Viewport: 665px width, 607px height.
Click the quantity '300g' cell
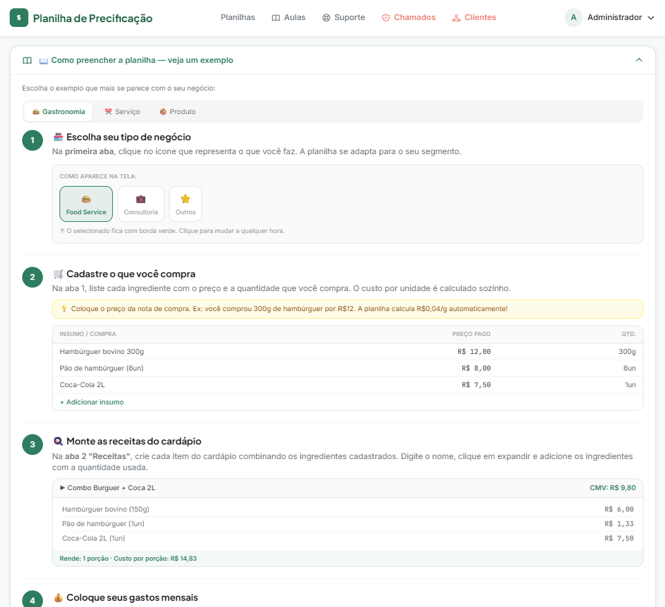[627, 352]
